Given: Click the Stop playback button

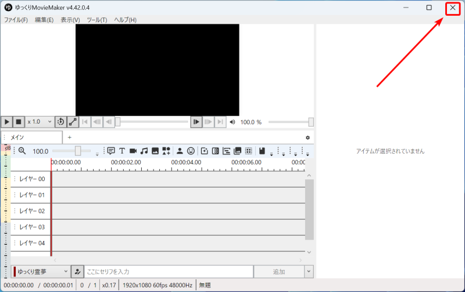Looking at the screenshot, I should pos(19,122).
